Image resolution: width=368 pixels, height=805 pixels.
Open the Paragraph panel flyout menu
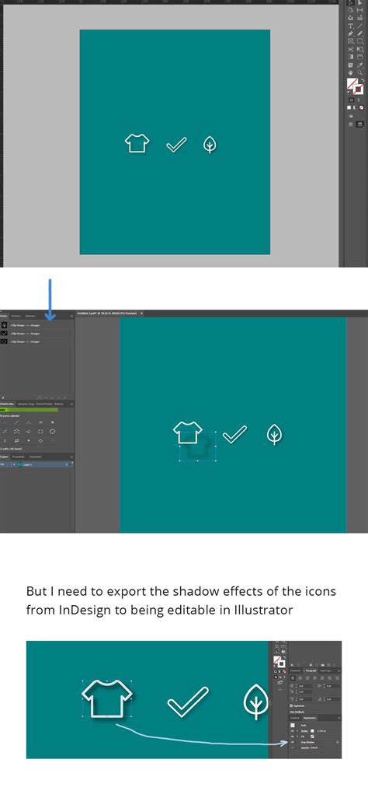(339, 671)
